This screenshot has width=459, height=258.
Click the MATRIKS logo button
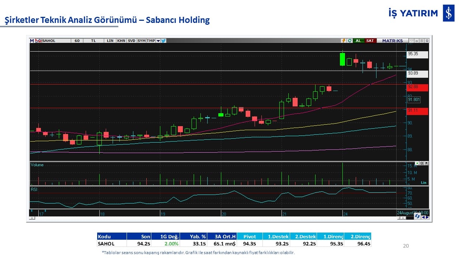coord(392,41)
